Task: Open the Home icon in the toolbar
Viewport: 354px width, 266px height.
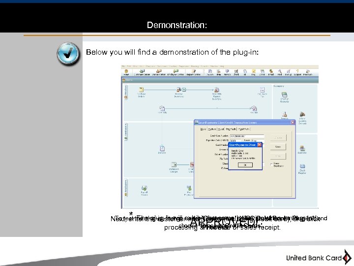Action: pos(126,72)
